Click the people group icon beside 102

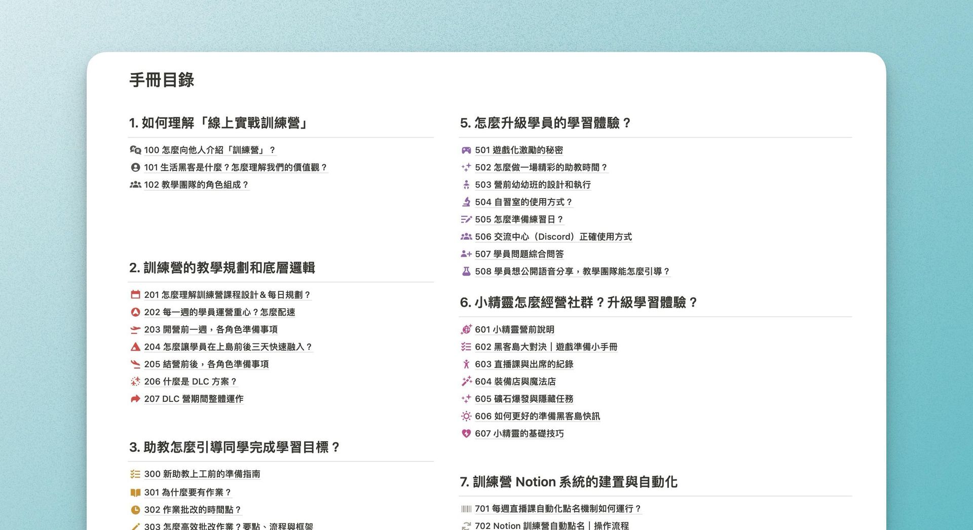[135, 185]
